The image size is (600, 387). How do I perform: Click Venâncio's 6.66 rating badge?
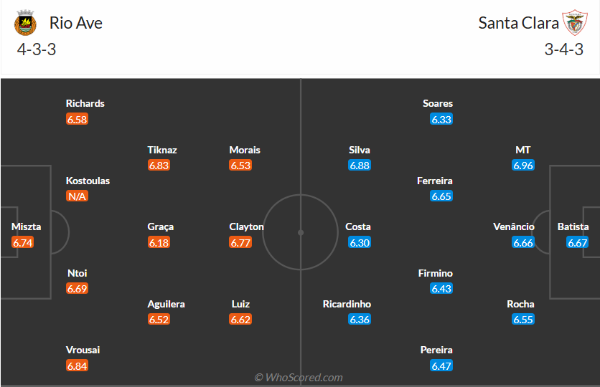click(523, 242)
